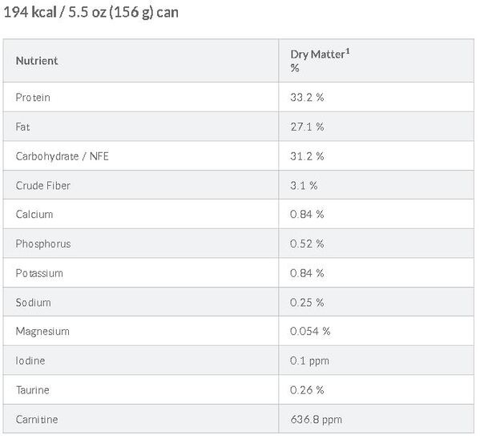480x439 pixels.
Task: Click the Phosphorus row label
Action: click(43, 244)
